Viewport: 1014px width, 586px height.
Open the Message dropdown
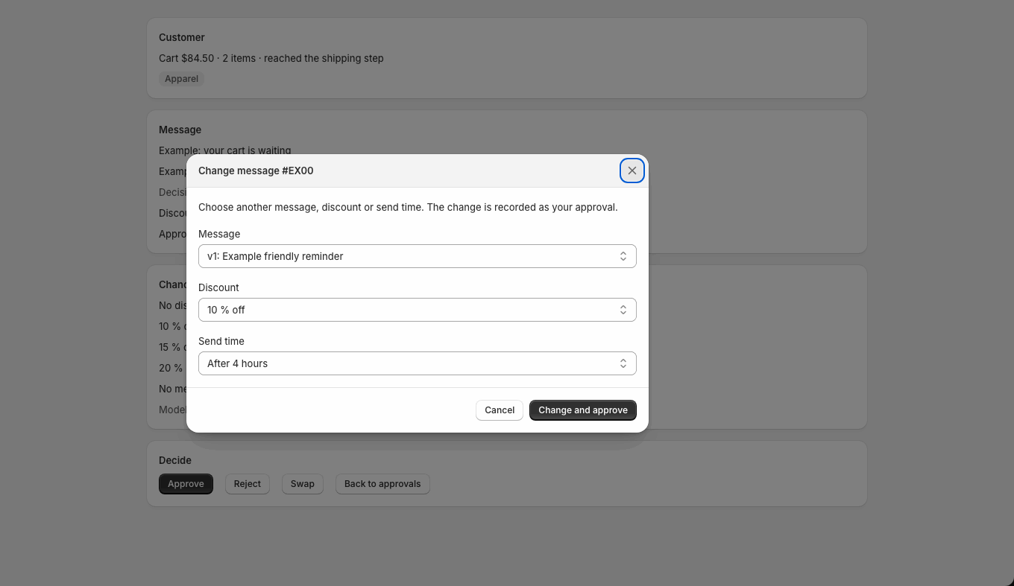(x=417, y=256)
